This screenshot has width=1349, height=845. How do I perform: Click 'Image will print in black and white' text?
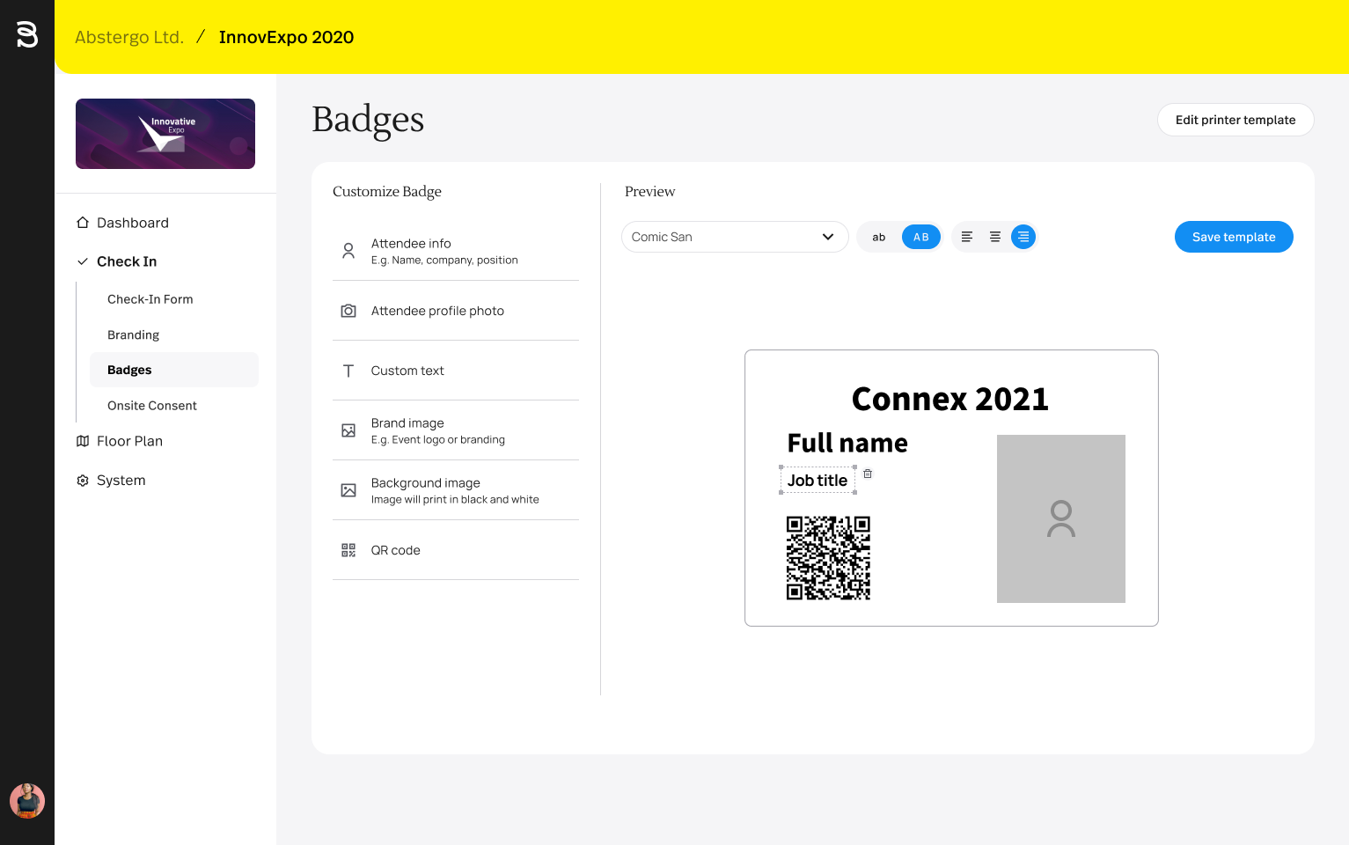tap(455, 500)
